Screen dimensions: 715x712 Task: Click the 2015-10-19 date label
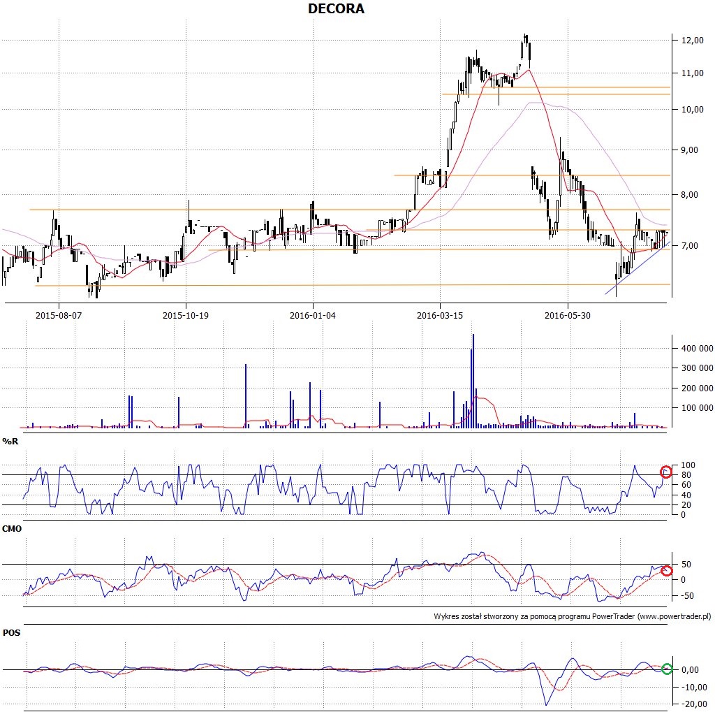pyautogui.click(x=186, y=315)
